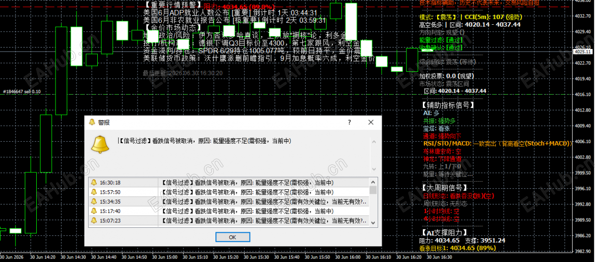Click the 30 Jun 14:20 time axis label
This screenshot has width=595, height=262.
click(x=43, y=258)
